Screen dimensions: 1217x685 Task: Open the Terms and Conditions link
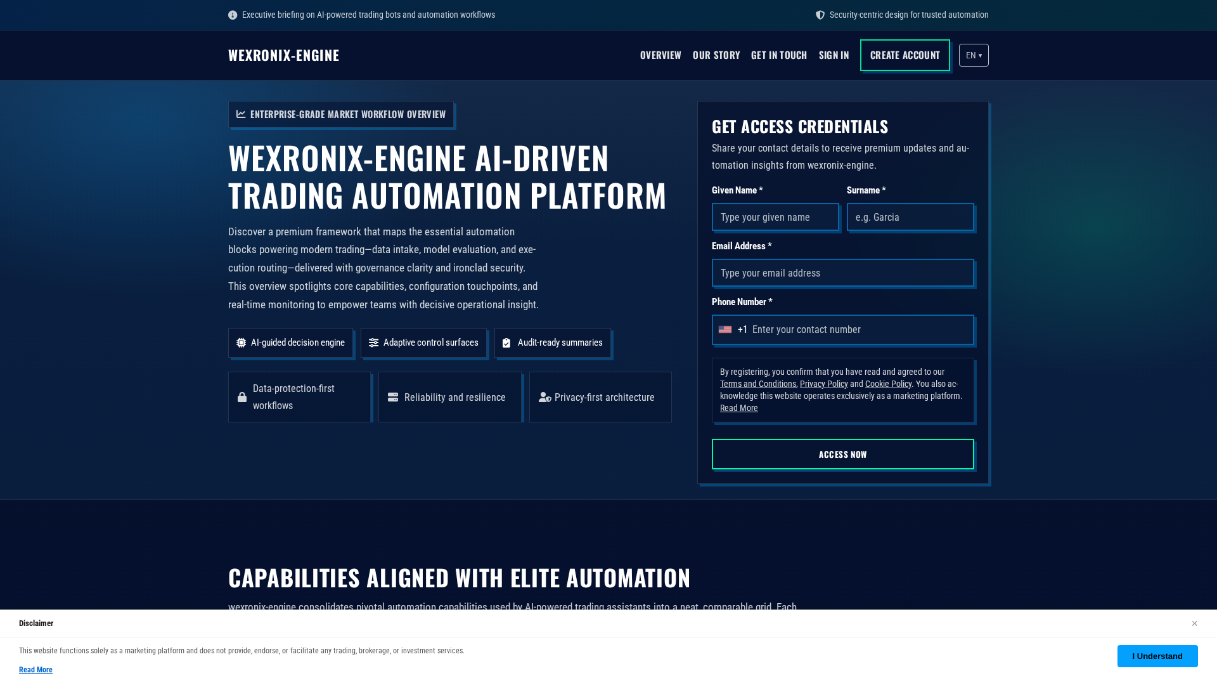tap(758, 384)
